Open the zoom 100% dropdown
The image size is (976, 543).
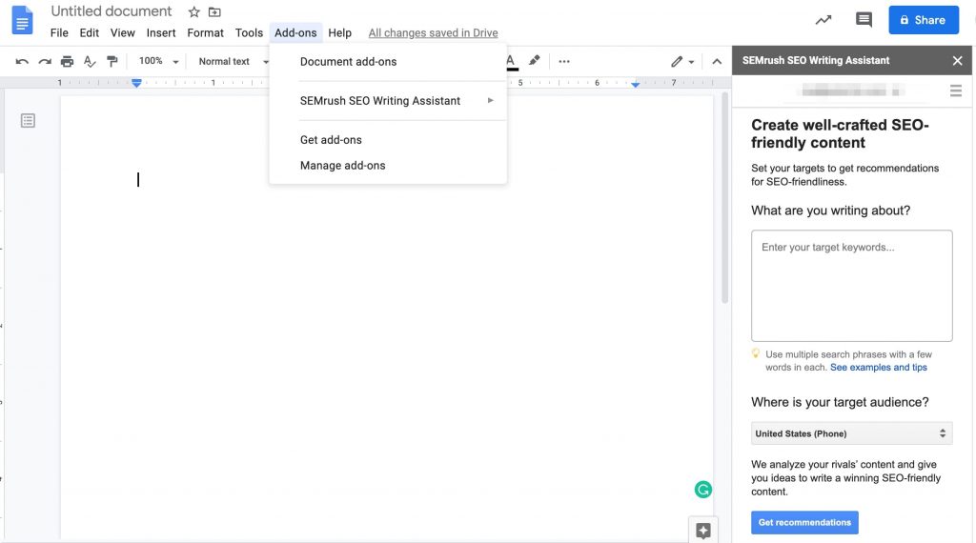point(158,61)
